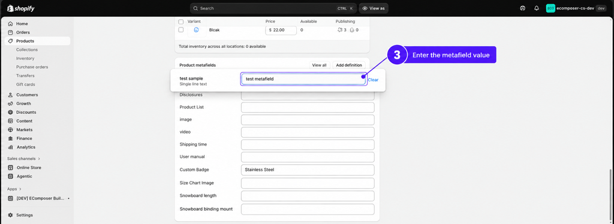The height and width of the screenshot is (224, 614).
Task: Click the View as button
Action: click(x=374, y=8)
